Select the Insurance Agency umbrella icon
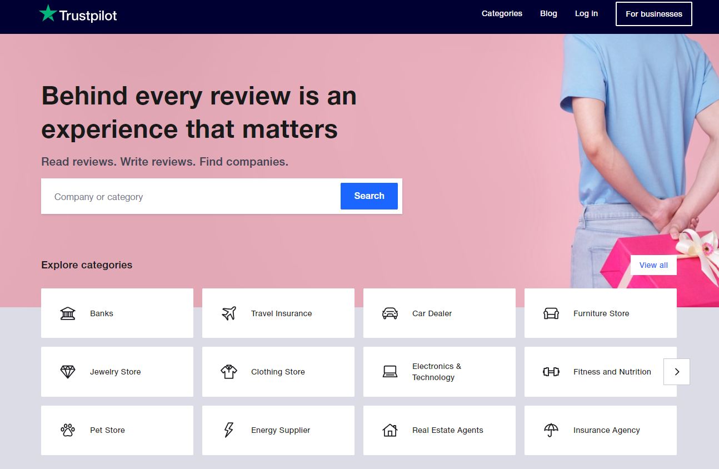The image size is (719, 469). pos(551,430)
